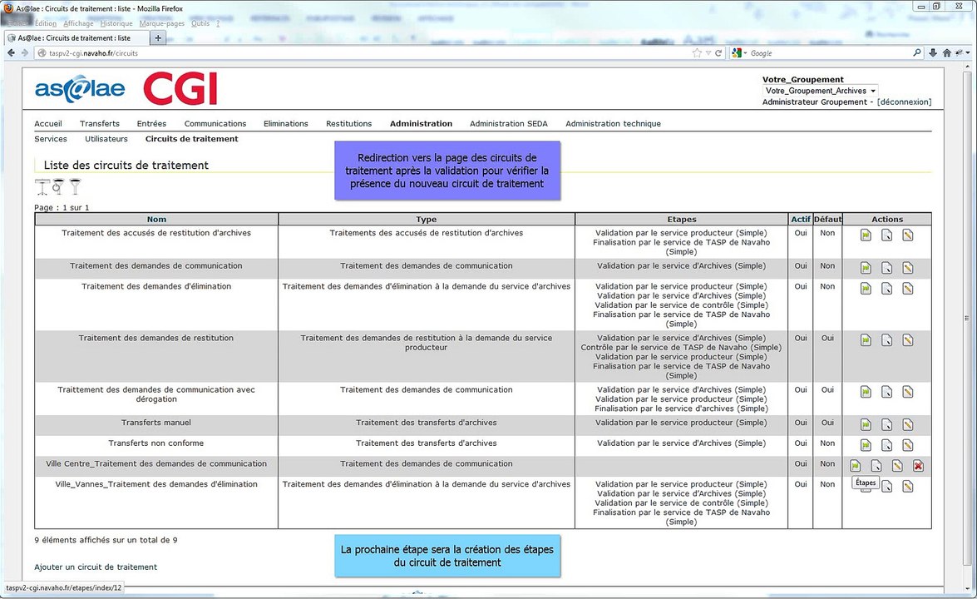
Task: Click the plain funnel filter icon
Action: tap(76, 186)
